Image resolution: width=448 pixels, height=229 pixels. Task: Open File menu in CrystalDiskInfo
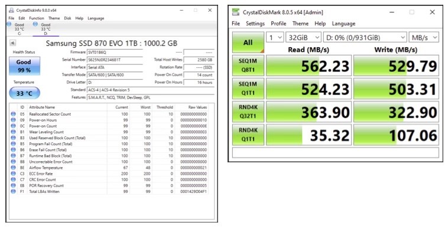pyautogui.click(x=11, y=18)
